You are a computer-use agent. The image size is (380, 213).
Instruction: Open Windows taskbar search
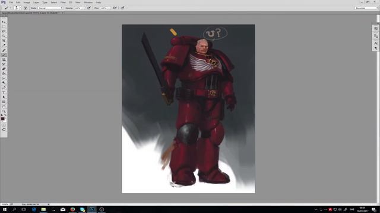pos(14,209)
